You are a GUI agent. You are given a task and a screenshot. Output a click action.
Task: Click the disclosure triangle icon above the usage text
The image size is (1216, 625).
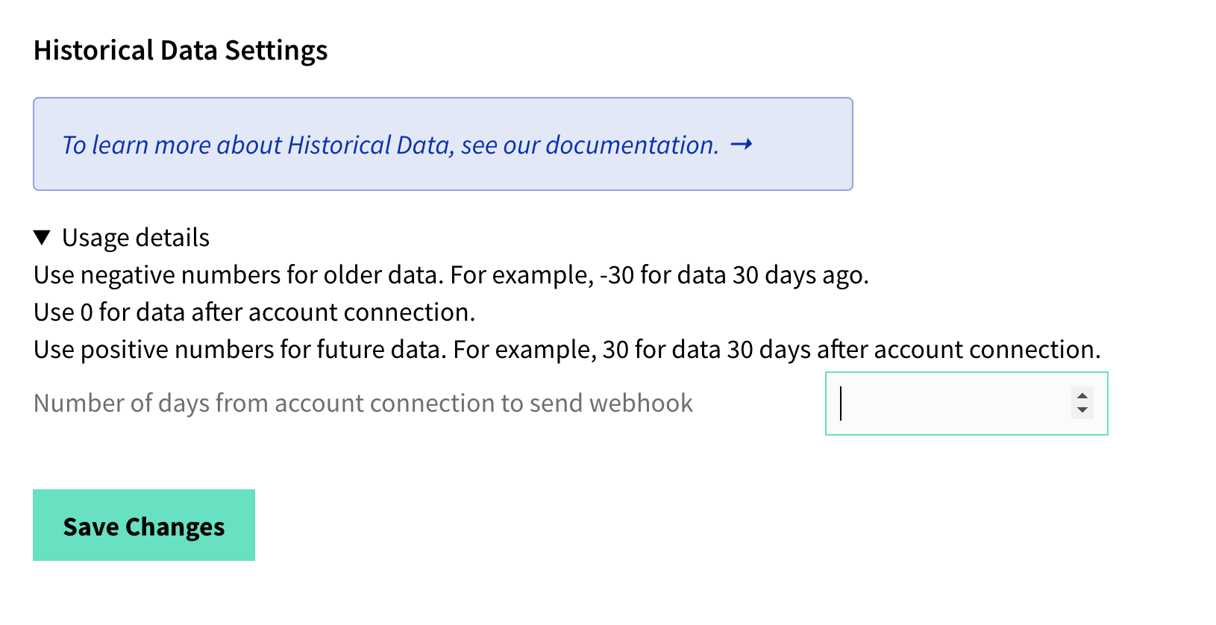pyautogui.click(x=42, y=236)
